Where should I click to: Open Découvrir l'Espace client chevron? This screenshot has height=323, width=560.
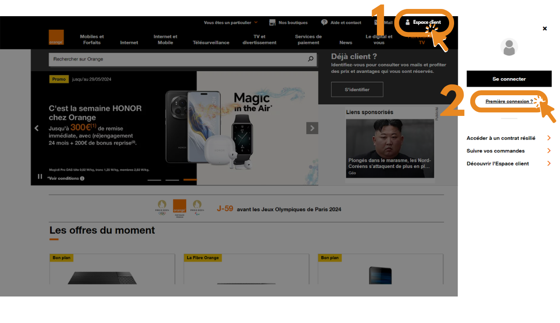(x=549, y=163)
